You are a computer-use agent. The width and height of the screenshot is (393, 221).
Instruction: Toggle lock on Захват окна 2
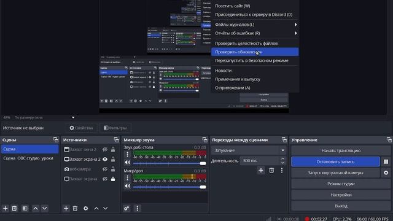113,149
